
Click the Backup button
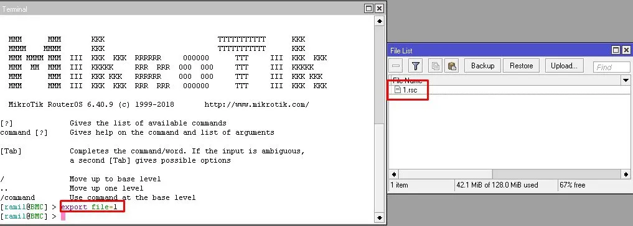coord(482,66)
